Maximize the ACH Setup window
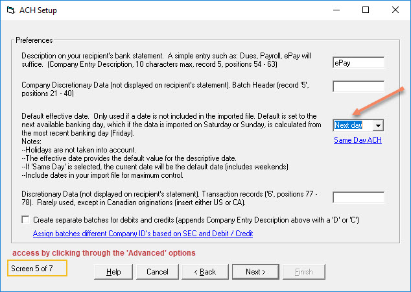This screenshot has width=411, height=292. (366, 10)
